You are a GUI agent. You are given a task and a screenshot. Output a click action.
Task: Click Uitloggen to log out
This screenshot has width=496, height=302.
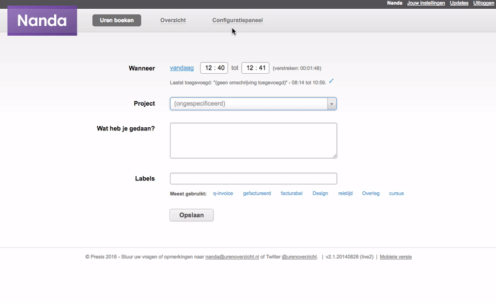coord(484,3)
